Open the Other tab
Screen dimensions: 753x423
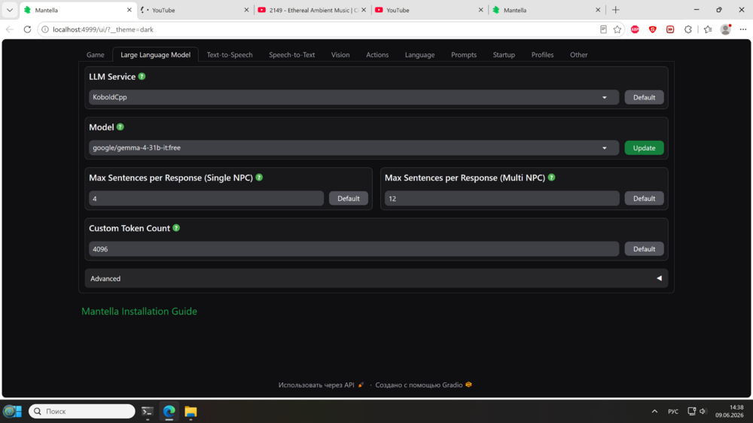point(578,55)
